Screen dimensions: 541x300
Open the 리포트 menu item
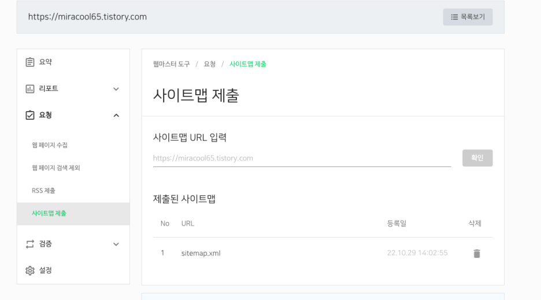pyautogui.click(x=73, y=88)
